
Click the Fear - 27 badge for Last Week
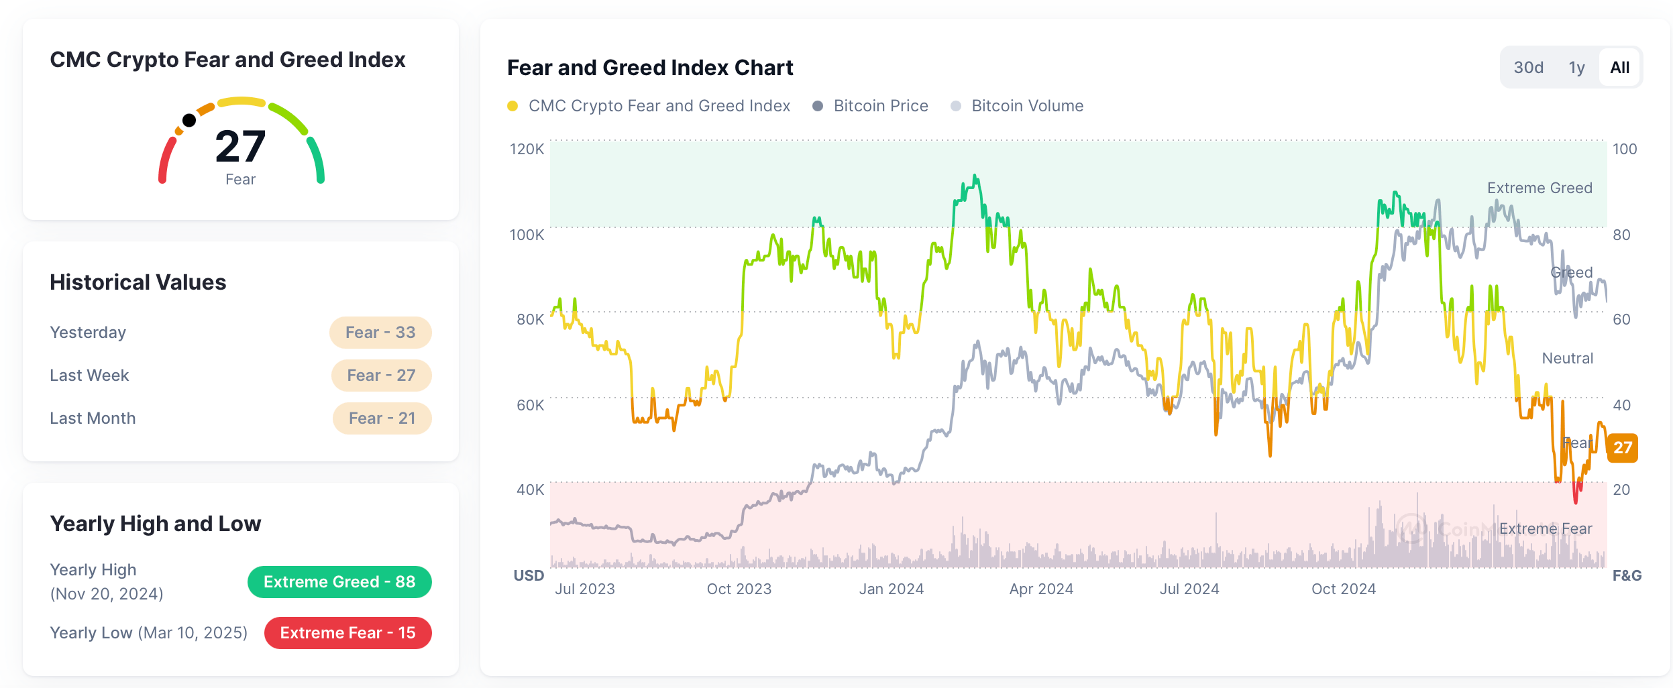pos(382,375)
